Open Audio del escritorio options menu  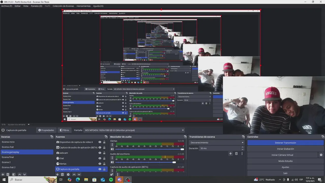tap(112, 158)
